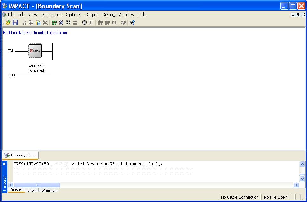Select the Boundary Scan tab

20,155
